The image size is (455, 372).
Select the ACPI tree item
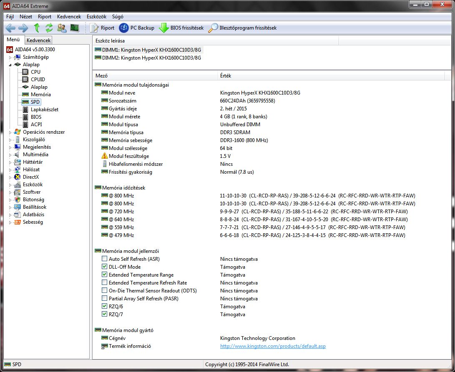pyautogui.click(x=32, y=125)
